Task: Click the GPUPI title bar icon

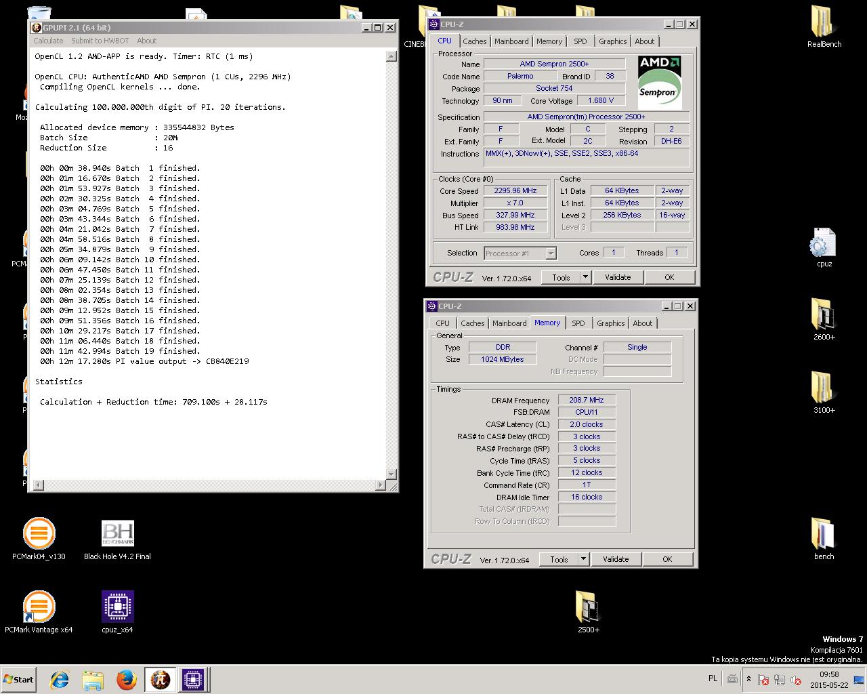Action: pos(37,27)
